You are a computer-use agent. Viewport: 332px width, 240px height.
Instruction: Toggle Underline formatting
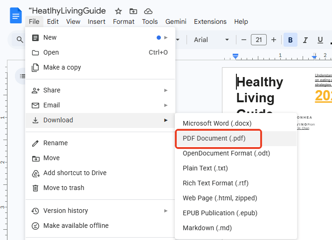tap(320, 40)
